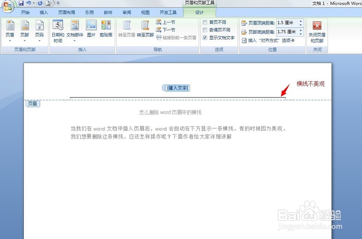Switch to the 插入 ribbon tab
The height and width of the screenshot is (239, 362).
pyautogui.click(x=43, y=12)
